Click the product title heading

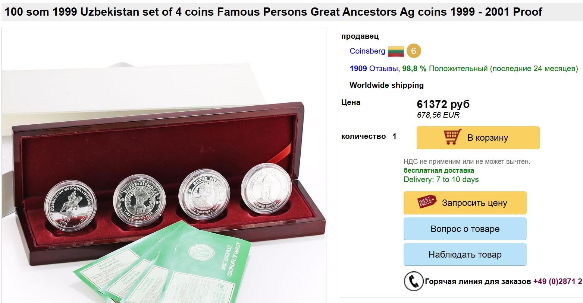tap(274, 12)
